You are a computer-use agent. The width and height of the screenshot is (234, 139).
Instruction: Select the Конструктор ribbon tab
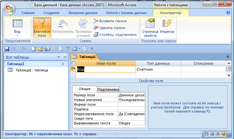171,13
